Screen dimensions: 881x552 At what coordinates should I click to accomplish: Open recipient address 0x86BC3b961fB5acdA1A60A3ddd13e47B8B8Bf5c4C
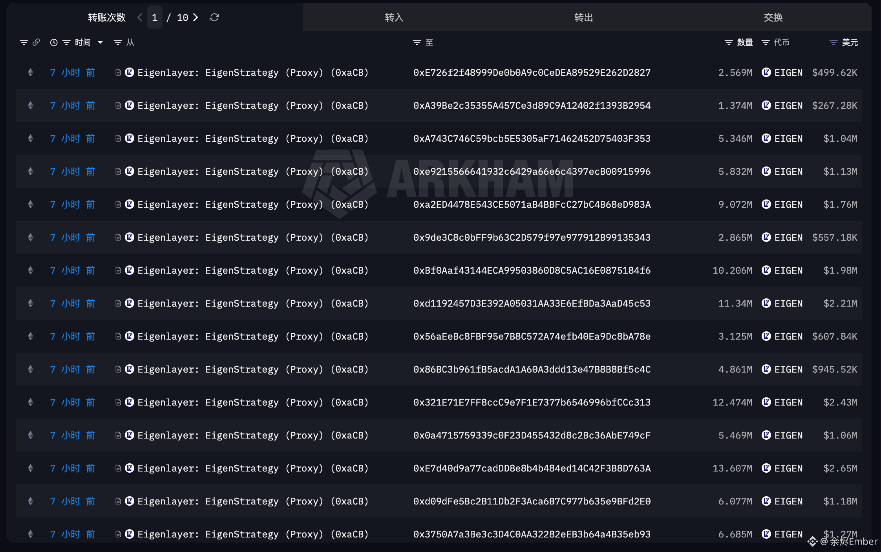532,369
